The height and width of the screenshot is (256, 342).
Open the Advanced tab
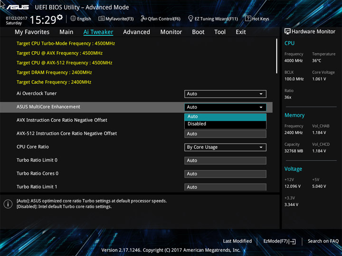pos(136,32)
